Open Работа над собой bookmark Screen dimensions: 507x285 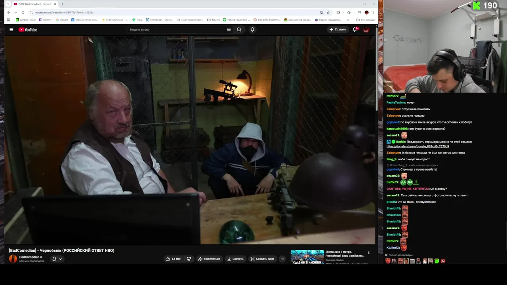[236, 20]
